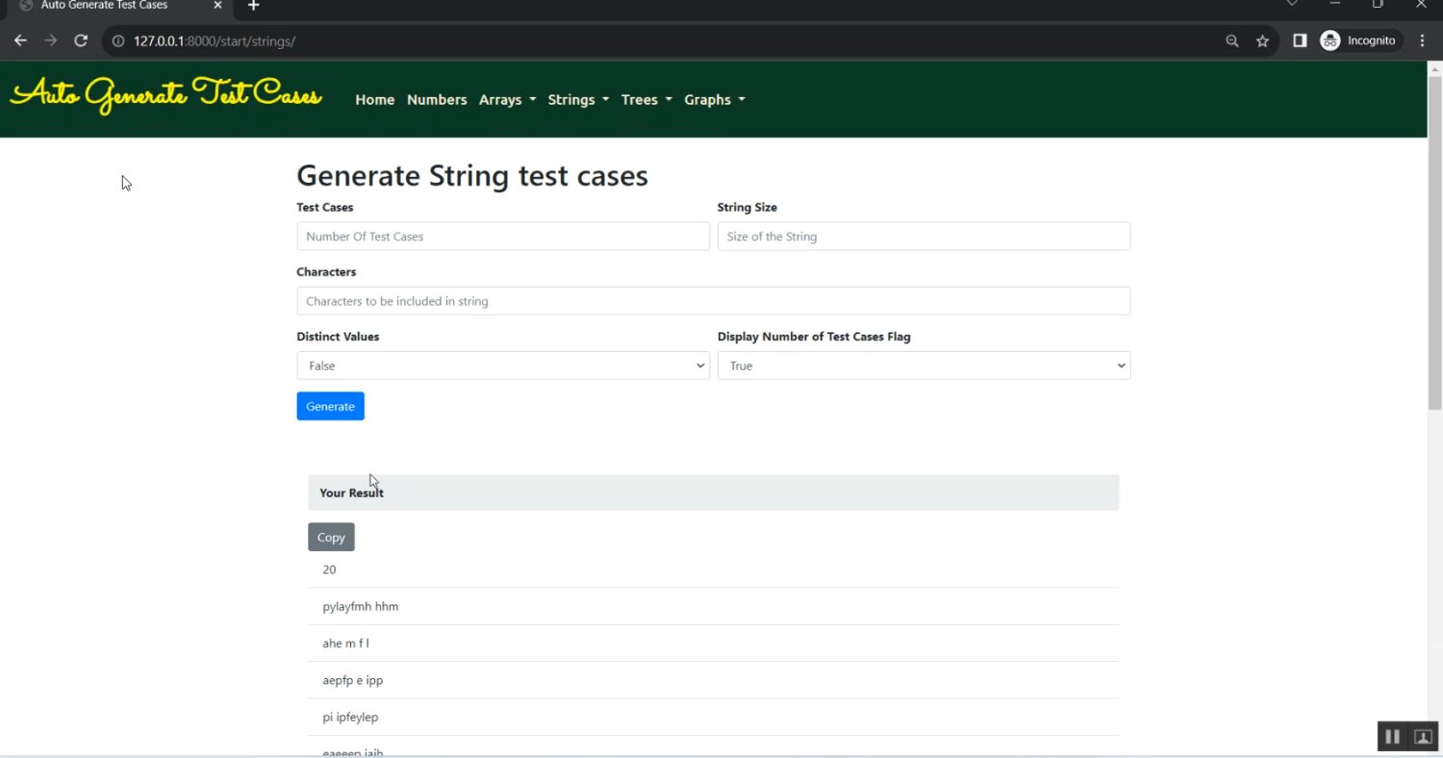Open Chrome three-dot menu
1443x758 pixels.
pos(1422,40)
